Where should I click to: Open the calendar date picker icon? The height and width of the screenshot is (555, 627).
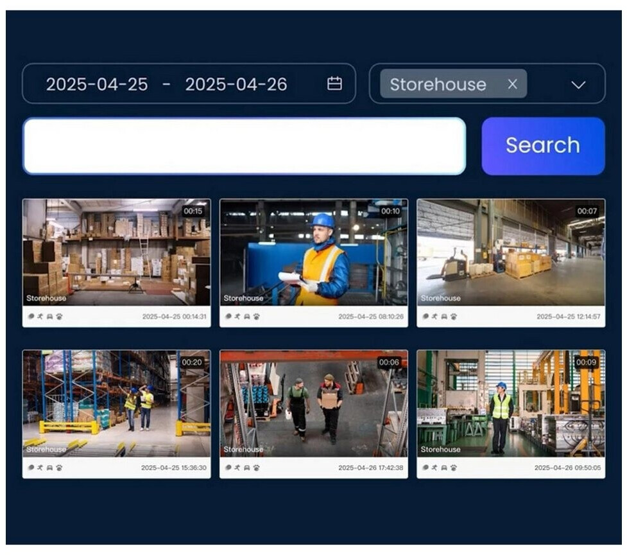point(334,84)
